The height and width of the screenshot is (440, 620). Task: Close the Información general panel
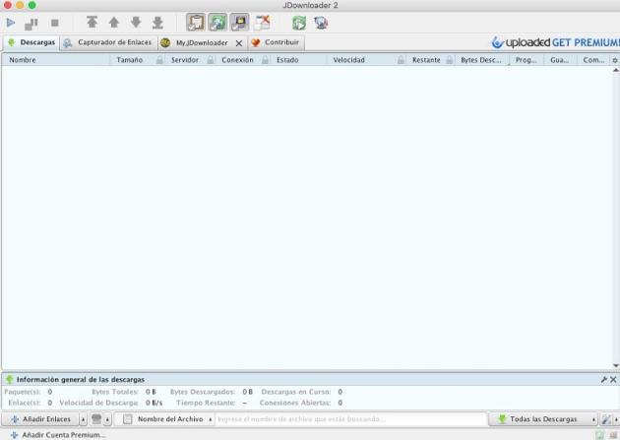613,380
